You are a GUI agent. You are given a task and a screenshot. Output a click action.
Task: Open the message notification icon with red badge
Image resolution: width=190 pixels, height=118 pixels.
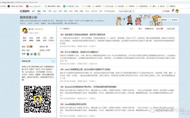pyautogui.click(x=173, y=11)
